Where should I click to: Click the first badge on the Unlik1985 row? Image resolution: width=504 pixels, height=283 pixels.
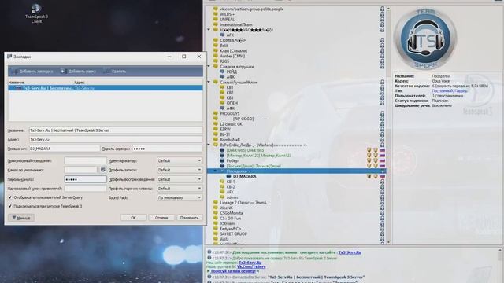coord(369,150)
